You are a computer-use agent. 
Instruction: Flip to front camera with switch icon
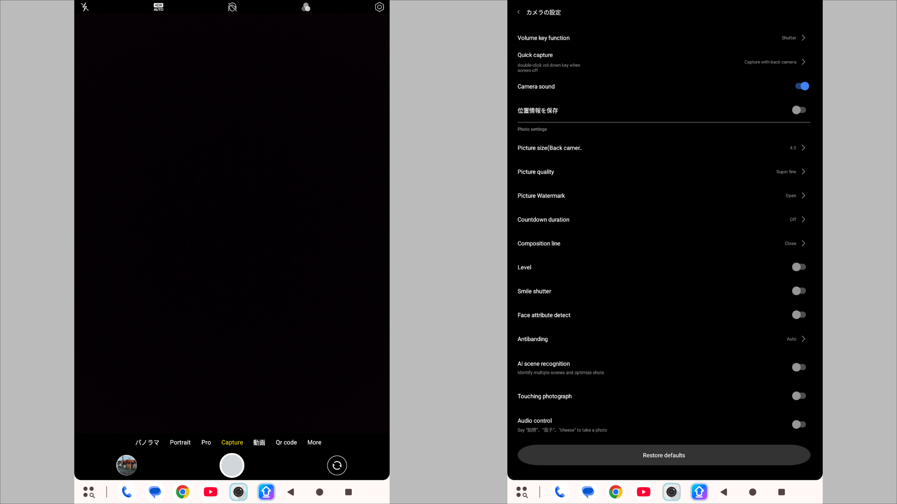coord(337,465)
